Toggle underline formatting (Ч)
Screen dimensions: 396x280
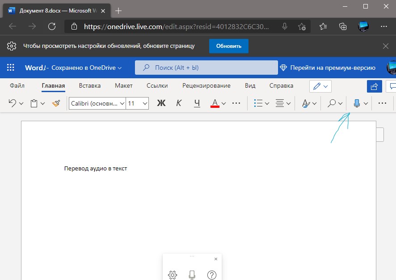coord(197,103)
